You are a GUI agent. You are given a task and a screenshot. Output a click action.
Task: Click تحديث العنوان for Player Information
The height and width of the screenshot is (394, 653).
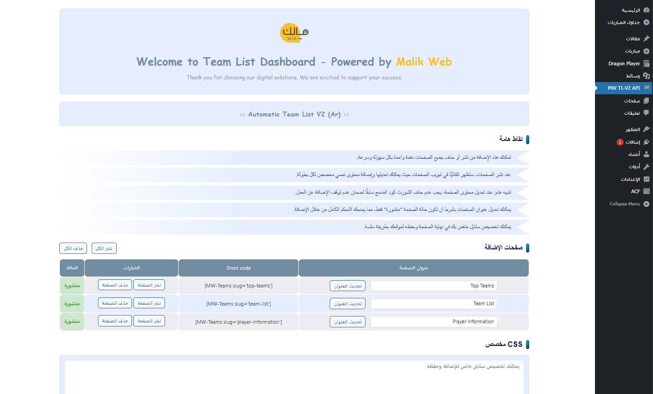point(347,321)
